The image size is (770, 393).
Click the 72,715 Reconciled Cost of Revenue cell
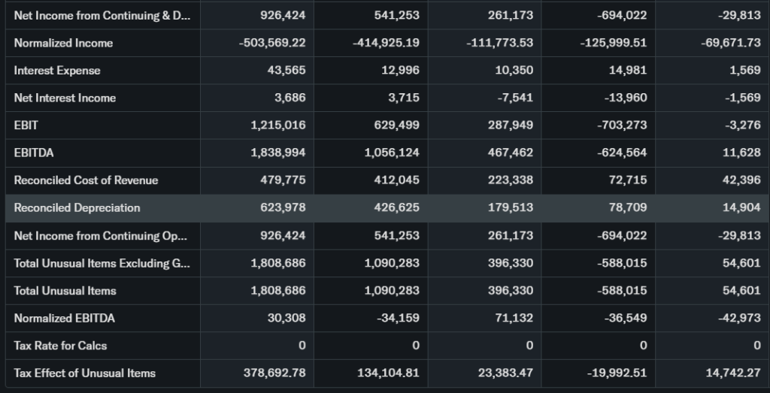point(629,180)
